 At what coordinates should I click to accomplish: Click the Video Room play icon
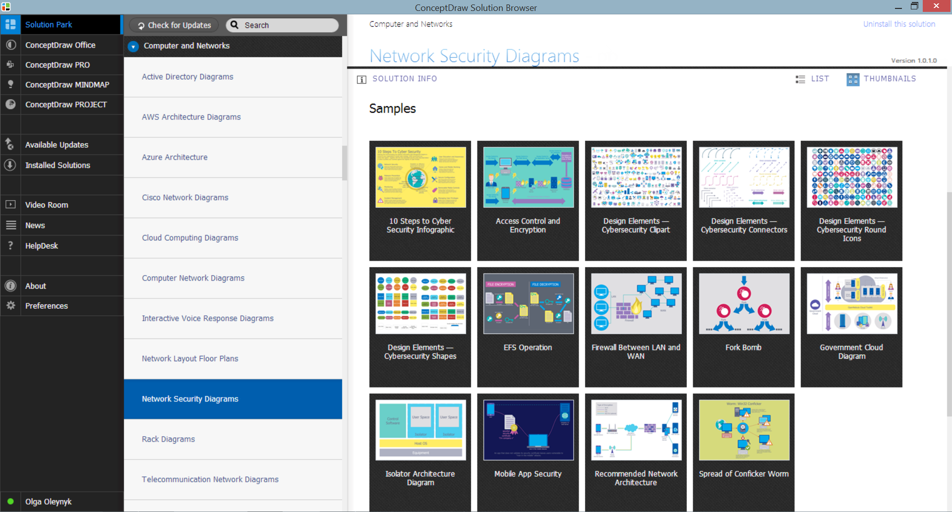[x=10, y=204]
